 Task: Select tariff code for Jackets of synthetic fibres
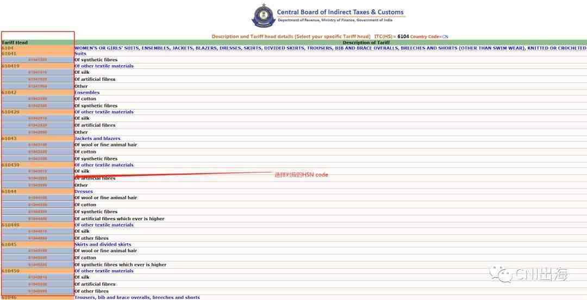38,159
